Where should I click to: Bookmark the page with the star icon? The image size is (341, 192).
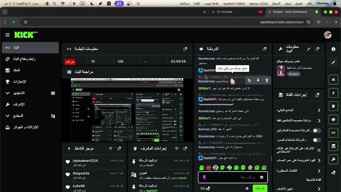pyautogui.click(x=26, y=22)
